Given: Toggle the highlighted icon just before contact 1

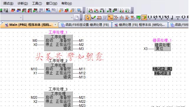Looking at the screenshot, I should pyautogui.click(x=144, y=18).
